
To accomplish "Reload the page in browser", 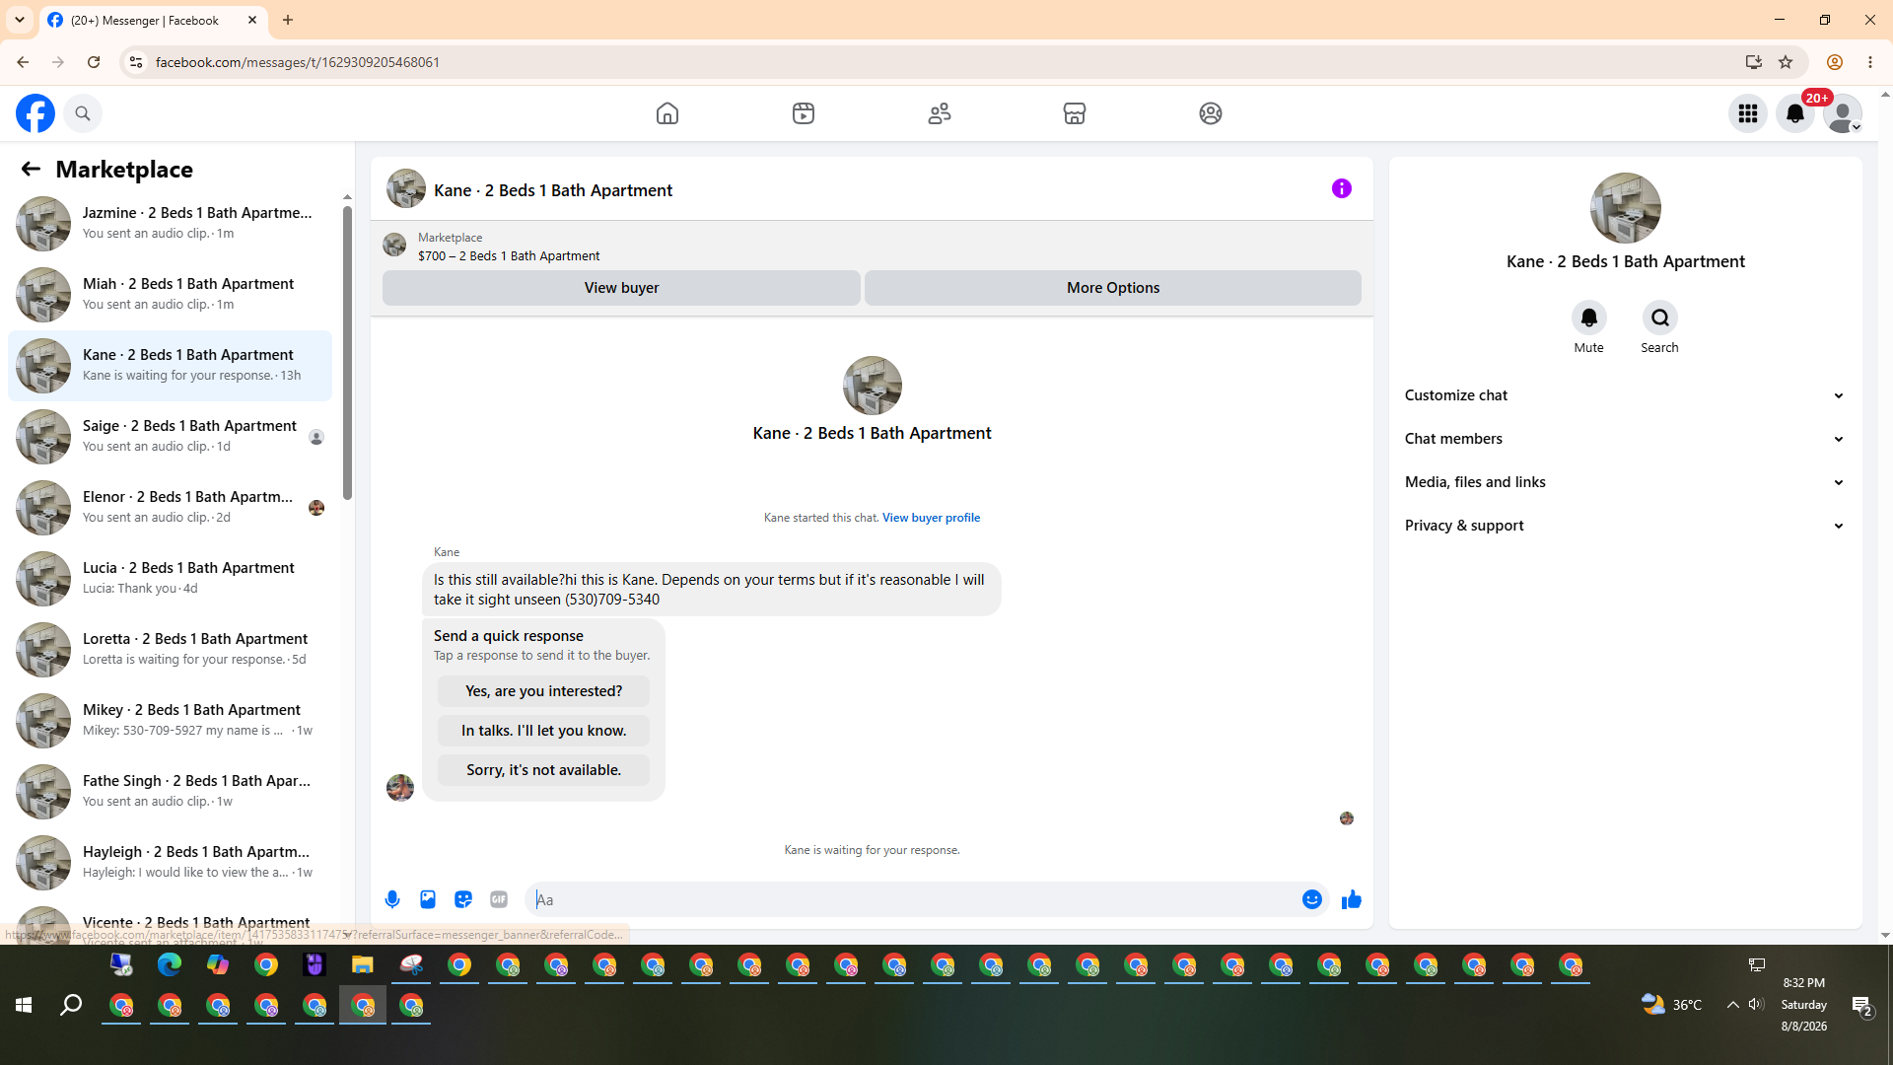I will pyautogui.click(x=94, y=62).
